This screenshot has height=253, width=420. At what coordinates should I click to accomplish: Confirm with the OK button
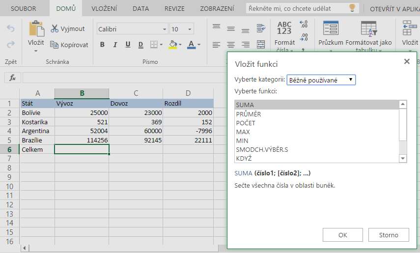point(342,235)
